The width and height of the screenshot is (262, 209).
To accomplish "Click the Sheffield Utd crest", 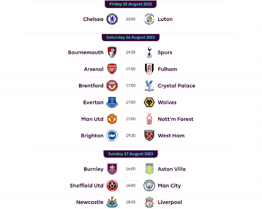I will [112, 186].
